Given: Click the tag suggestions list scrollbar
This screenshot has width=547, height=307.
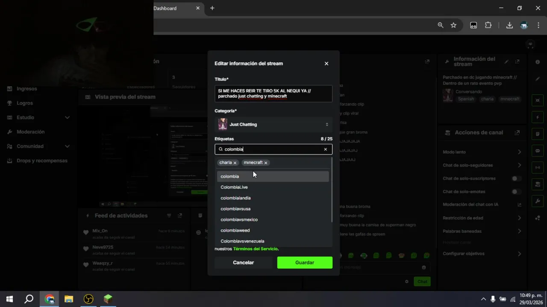Looking at the screenshot, I should [x=332, y=190].
